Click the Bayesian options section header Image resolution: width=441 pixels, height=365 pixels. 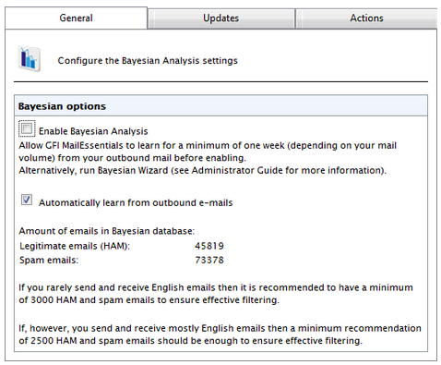pos(220,106)
